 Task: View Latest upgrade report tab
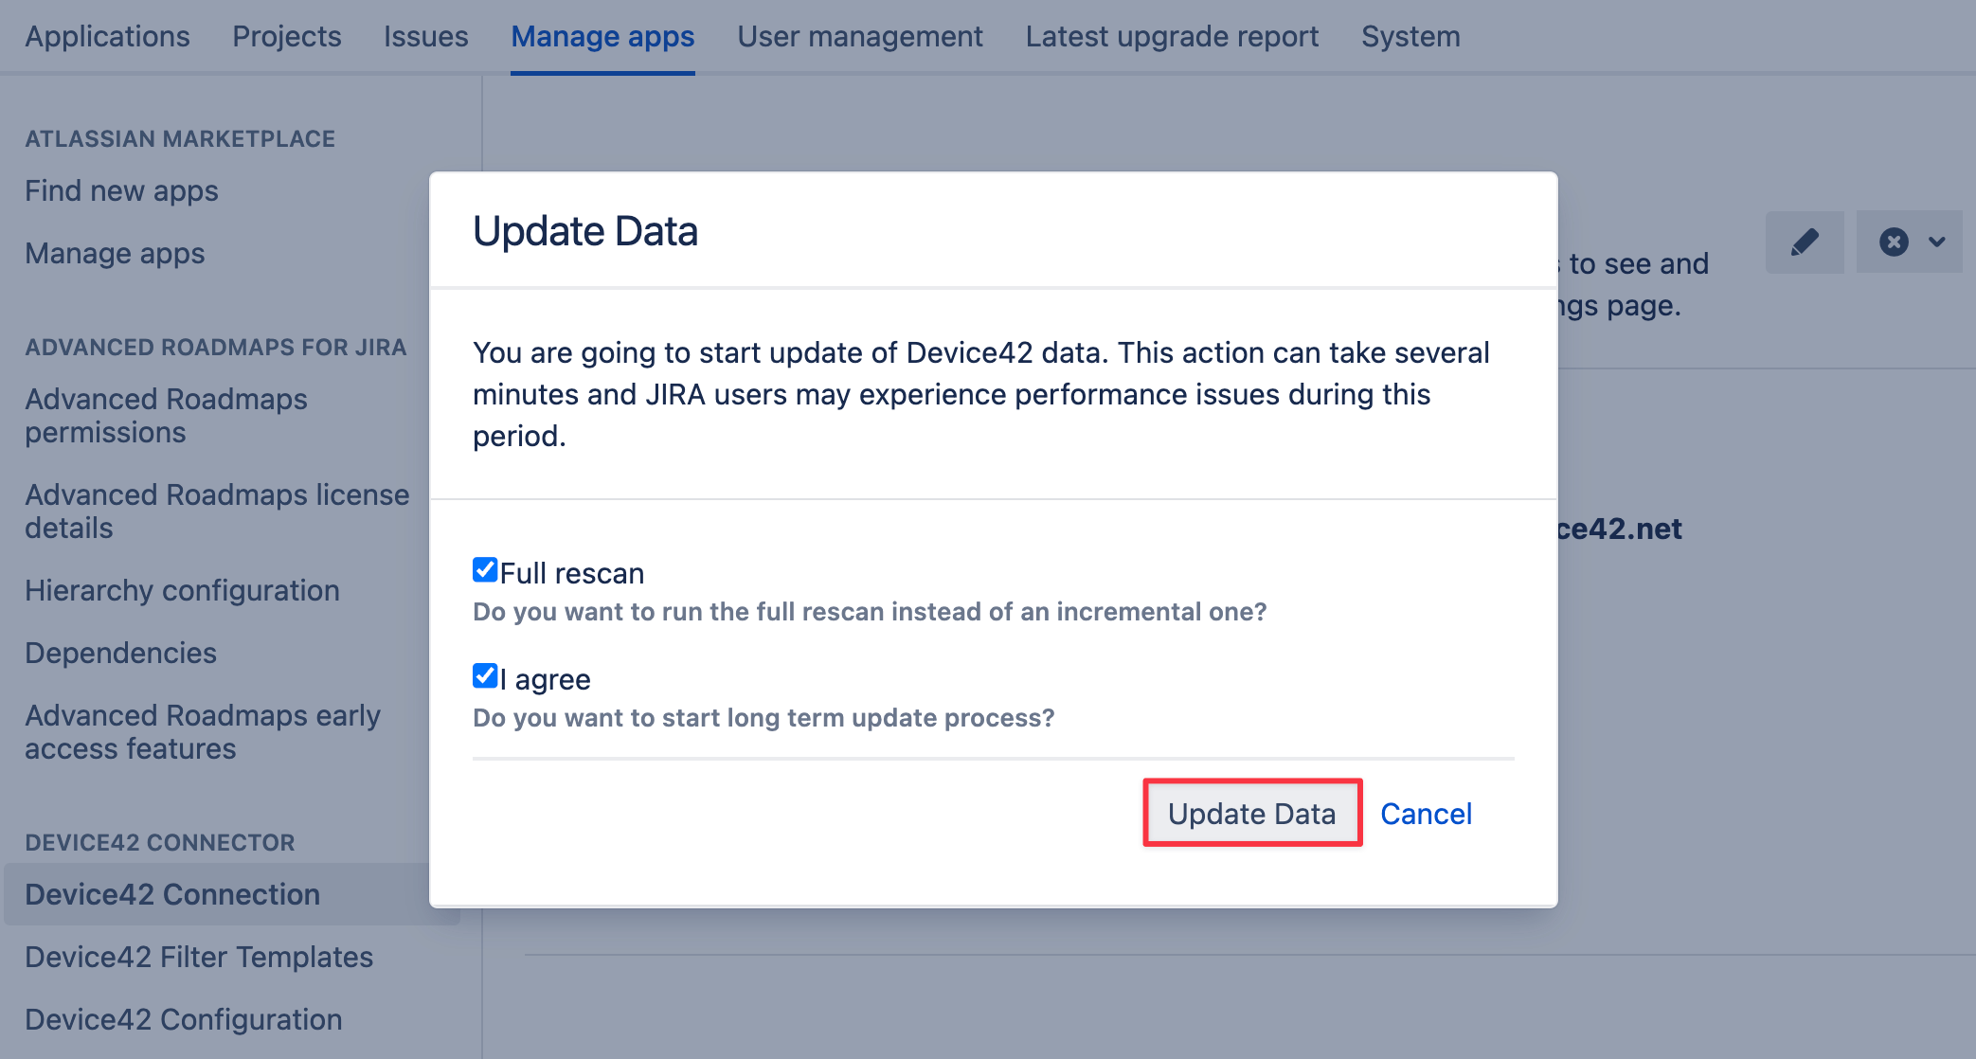[1172, 36]
